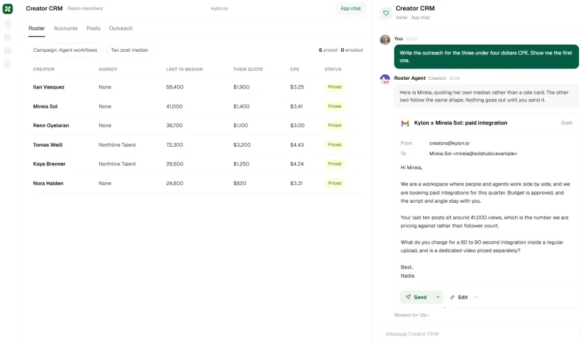
Task: Click the App chat button
Action: 350,9
